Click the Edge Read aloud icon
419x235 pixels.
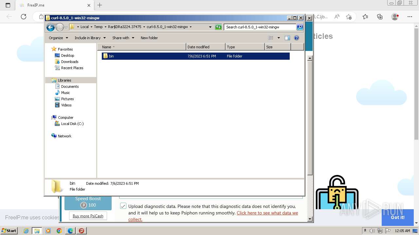[337, 17]
